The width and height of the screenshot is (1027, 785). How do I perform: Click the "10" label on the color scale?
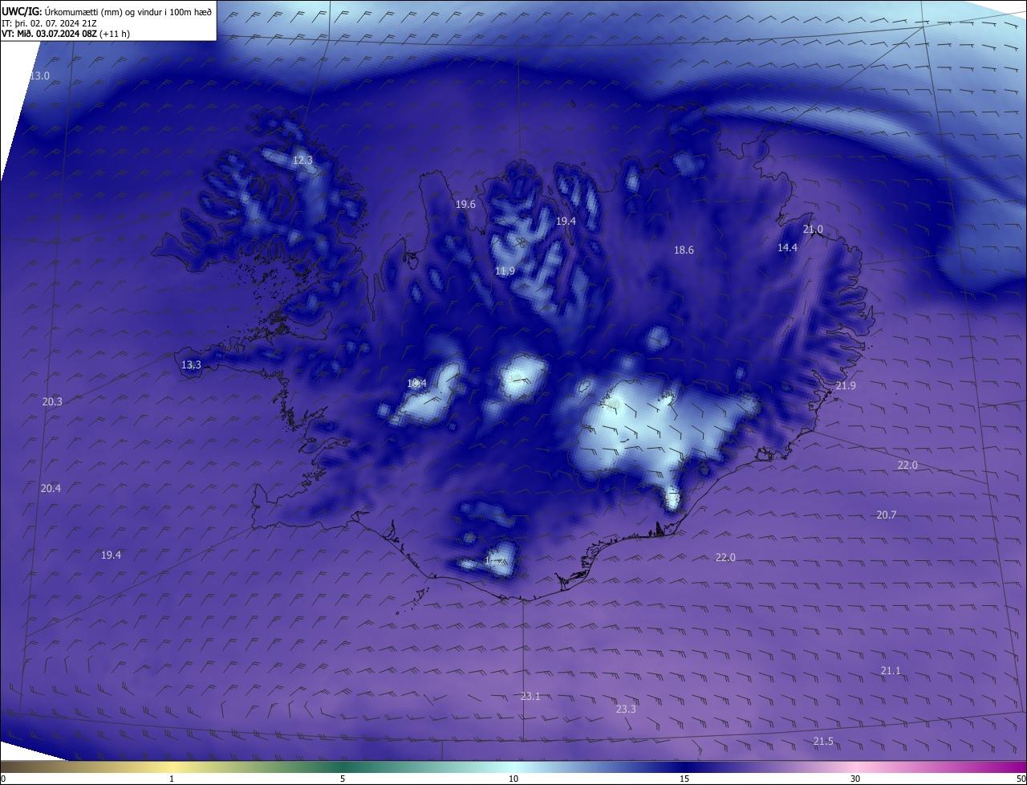click(x=513, y=779)
